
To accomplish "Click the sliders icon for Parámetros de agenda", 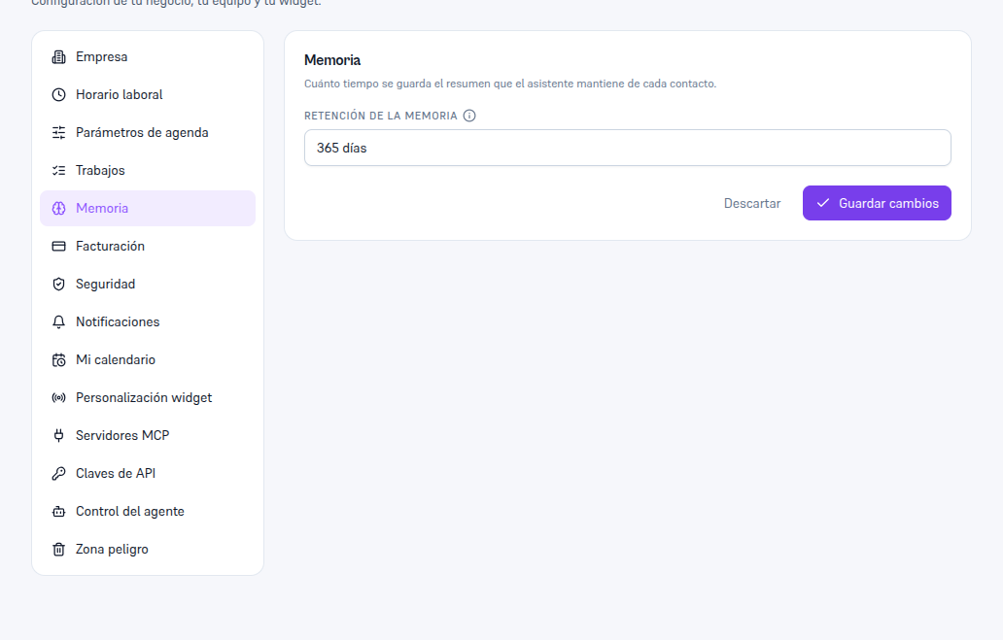I will [x=59, y=132].
